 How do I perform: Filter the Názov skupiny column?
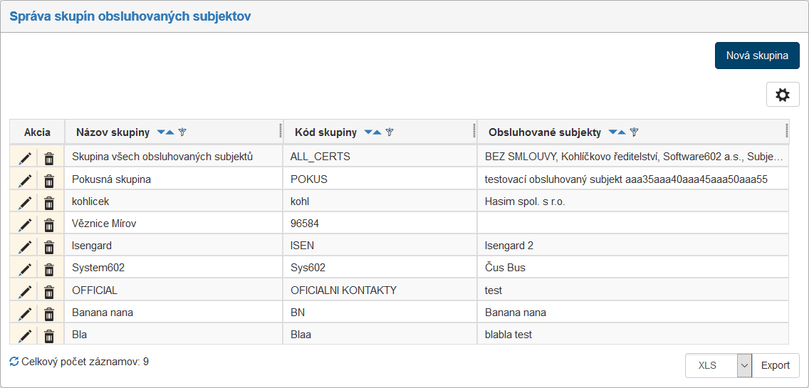(x=182, y=132)
